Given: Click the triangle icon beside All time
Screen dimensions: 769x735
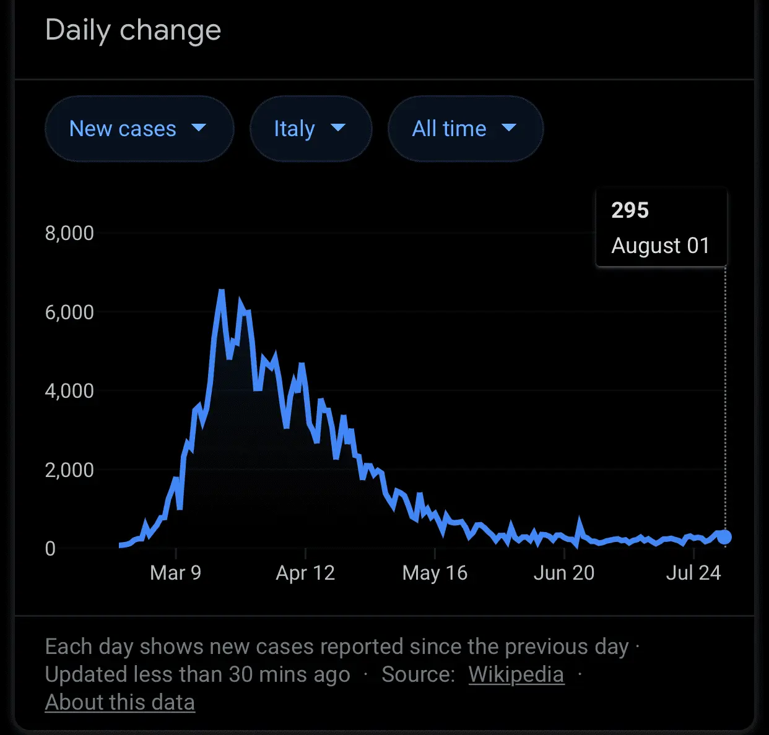Looking at the screenshot, I should click(509, 128).
